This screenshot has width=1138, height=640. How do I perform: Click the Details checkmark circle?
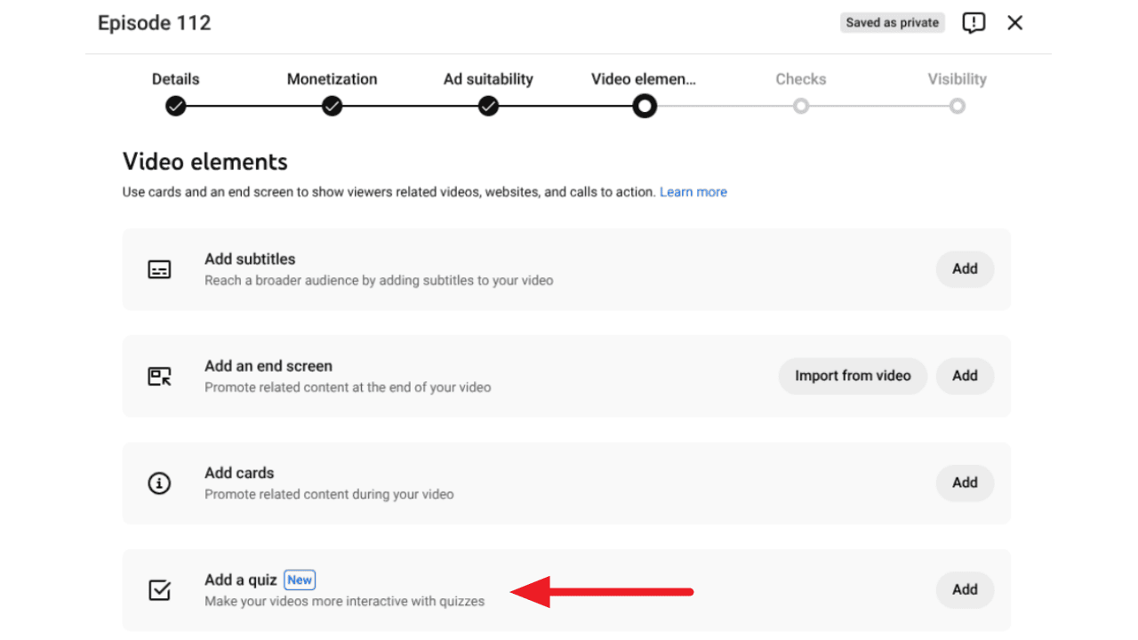point(176,107)
